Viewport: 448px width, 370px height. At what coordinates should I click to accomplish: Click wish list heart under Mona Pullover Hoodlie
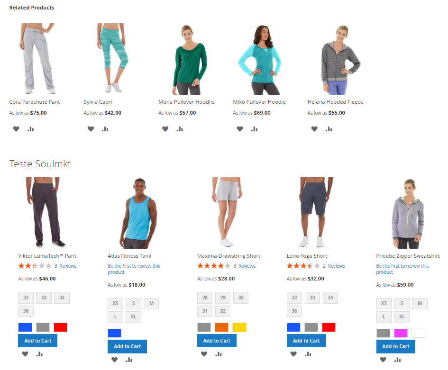click(165, 129)
